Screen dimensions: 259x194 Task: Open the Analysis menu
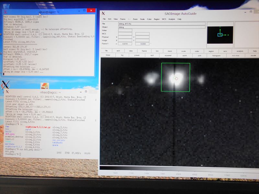172,19
